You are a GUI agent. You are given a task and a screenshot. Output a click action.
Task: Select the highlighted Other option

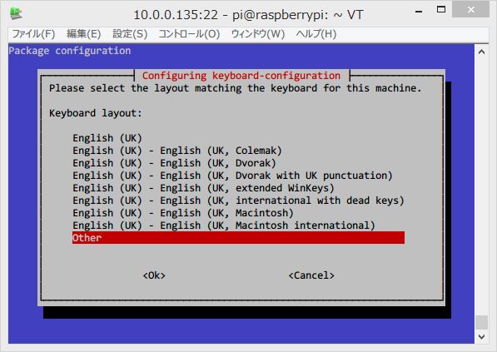tap(238, 238)
